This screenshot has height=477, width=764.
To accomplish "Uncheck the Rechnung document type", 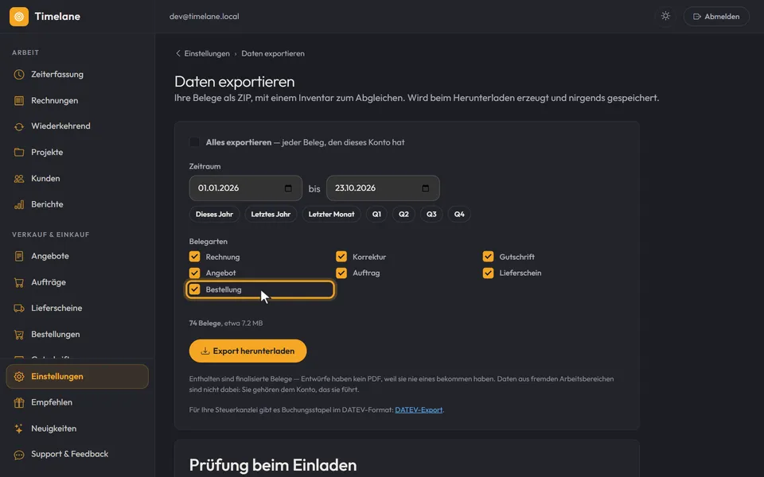I will pos(194,257).
